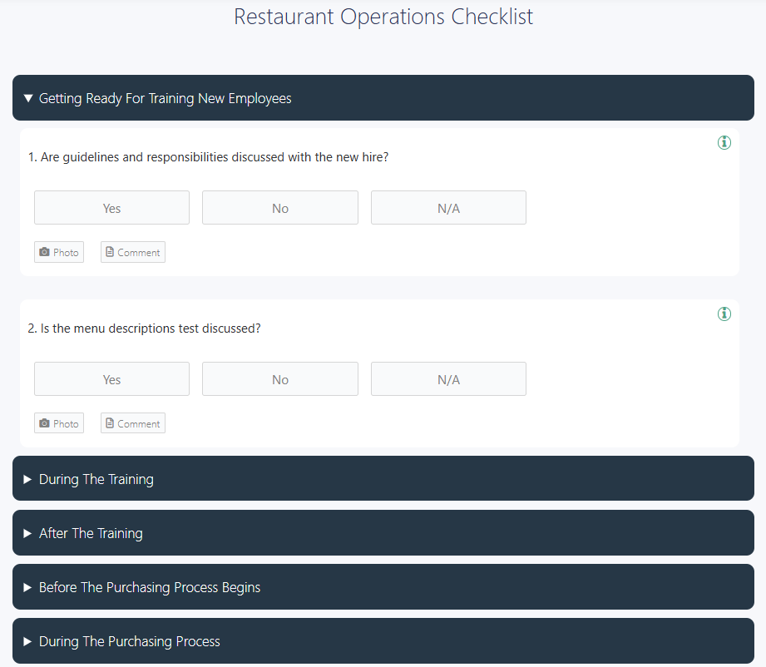
Task: Answer Yes to menu descriptions test question
Action: (x=112, y=378)
